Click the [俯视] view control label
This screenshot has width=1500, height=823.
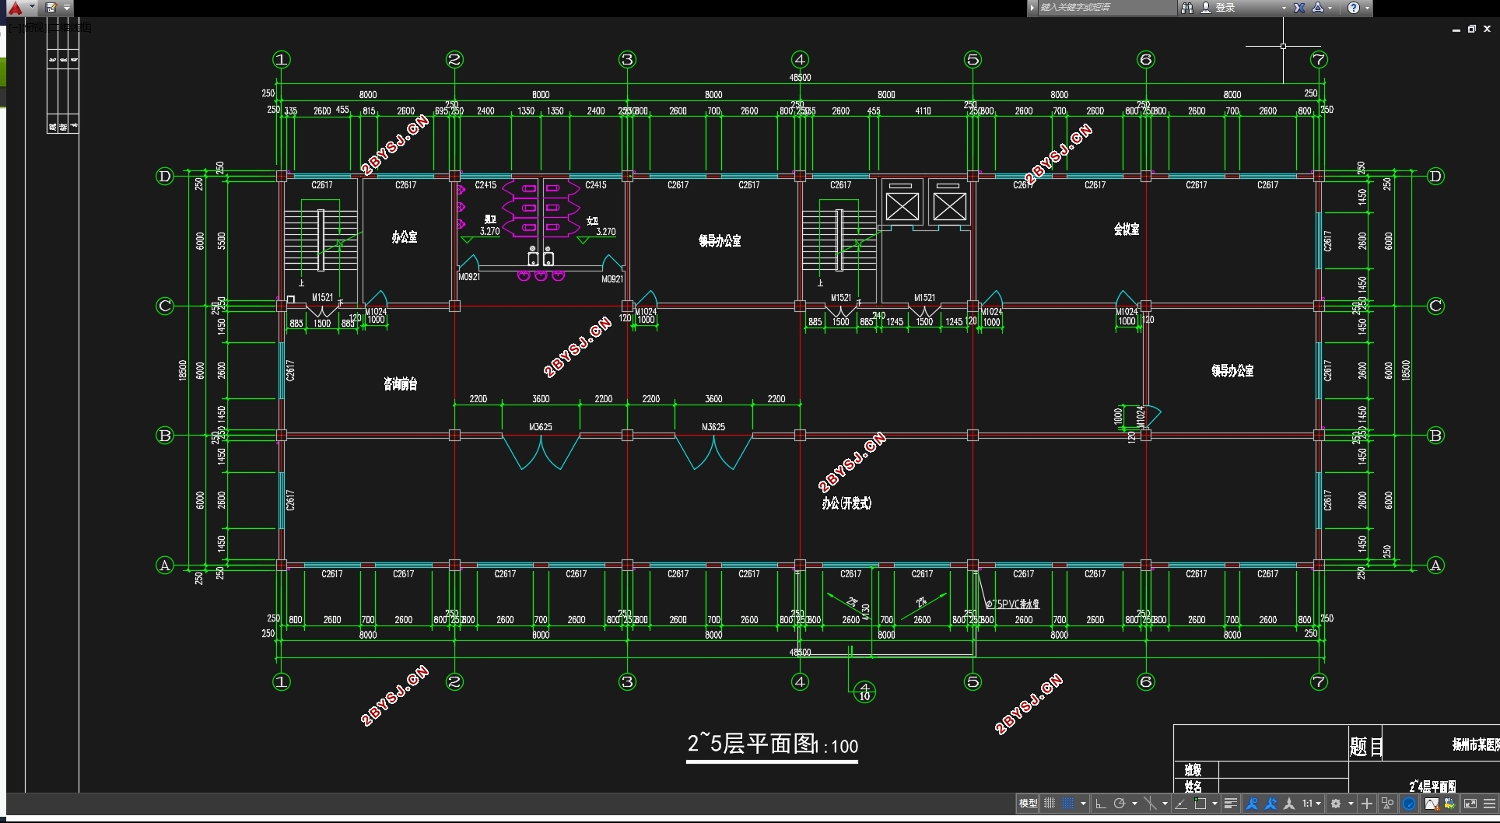[36, 28]
